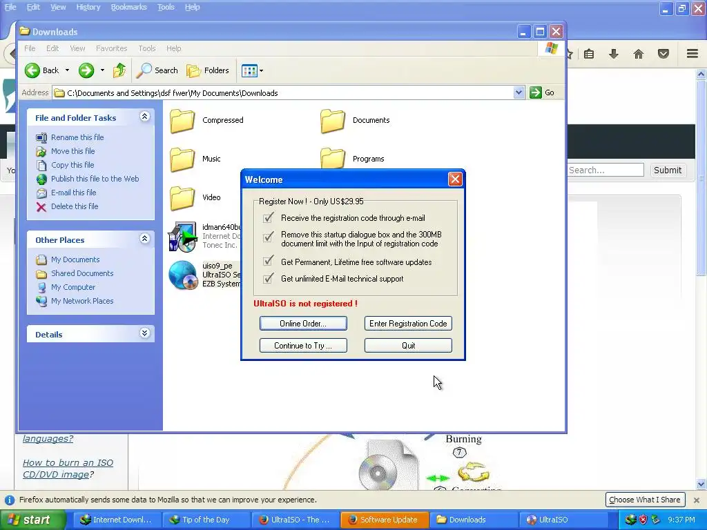Open Shared Documents link

[82, 273]
